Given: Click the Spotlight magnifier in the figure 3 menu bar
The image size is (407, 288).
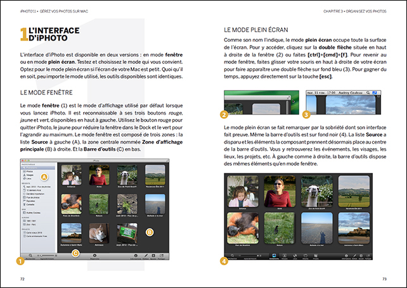Looking at the screenshot, I should tap(368, 92).
